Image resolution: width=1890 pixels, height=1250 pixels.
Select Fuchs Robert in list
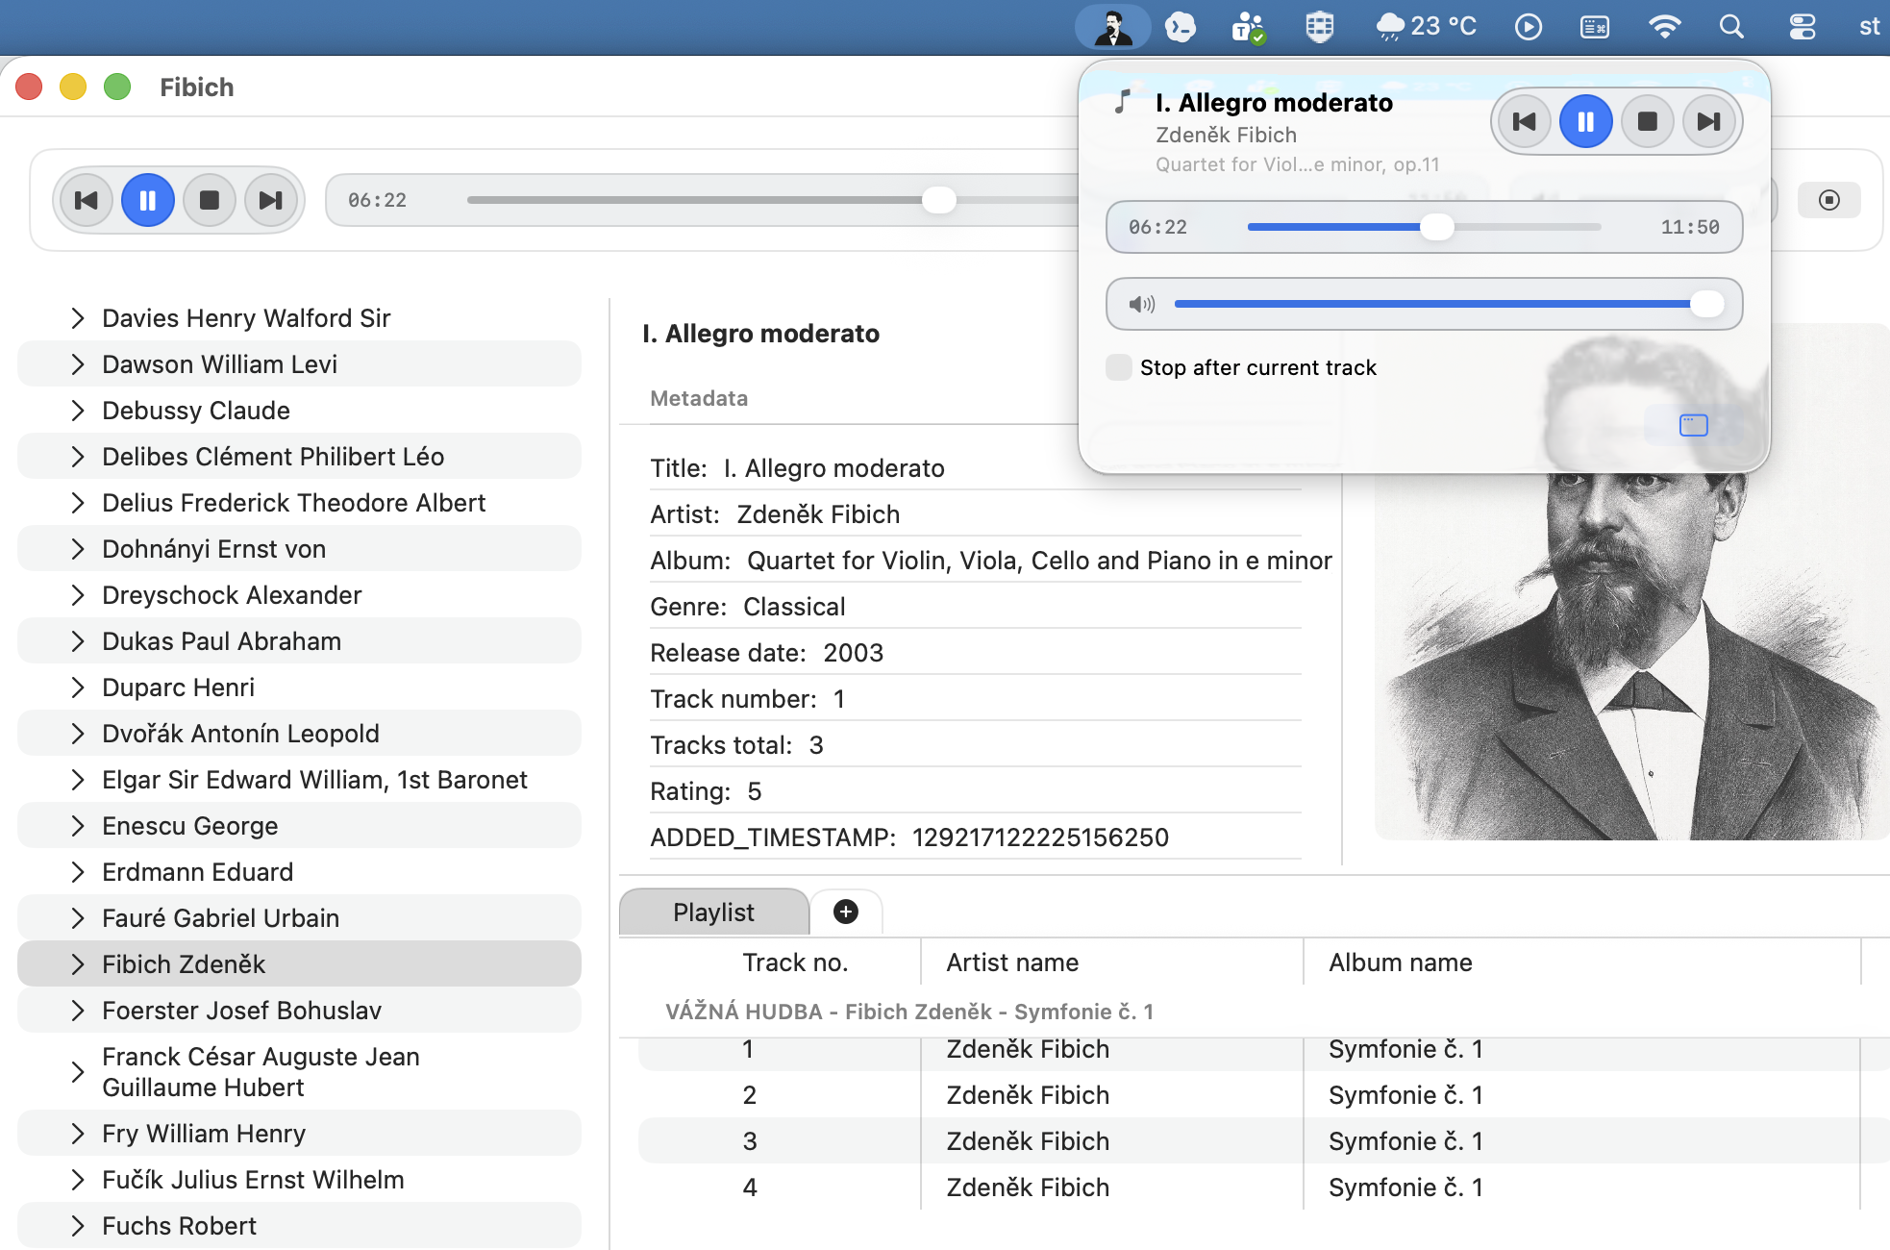click(x=299, y=1226)
